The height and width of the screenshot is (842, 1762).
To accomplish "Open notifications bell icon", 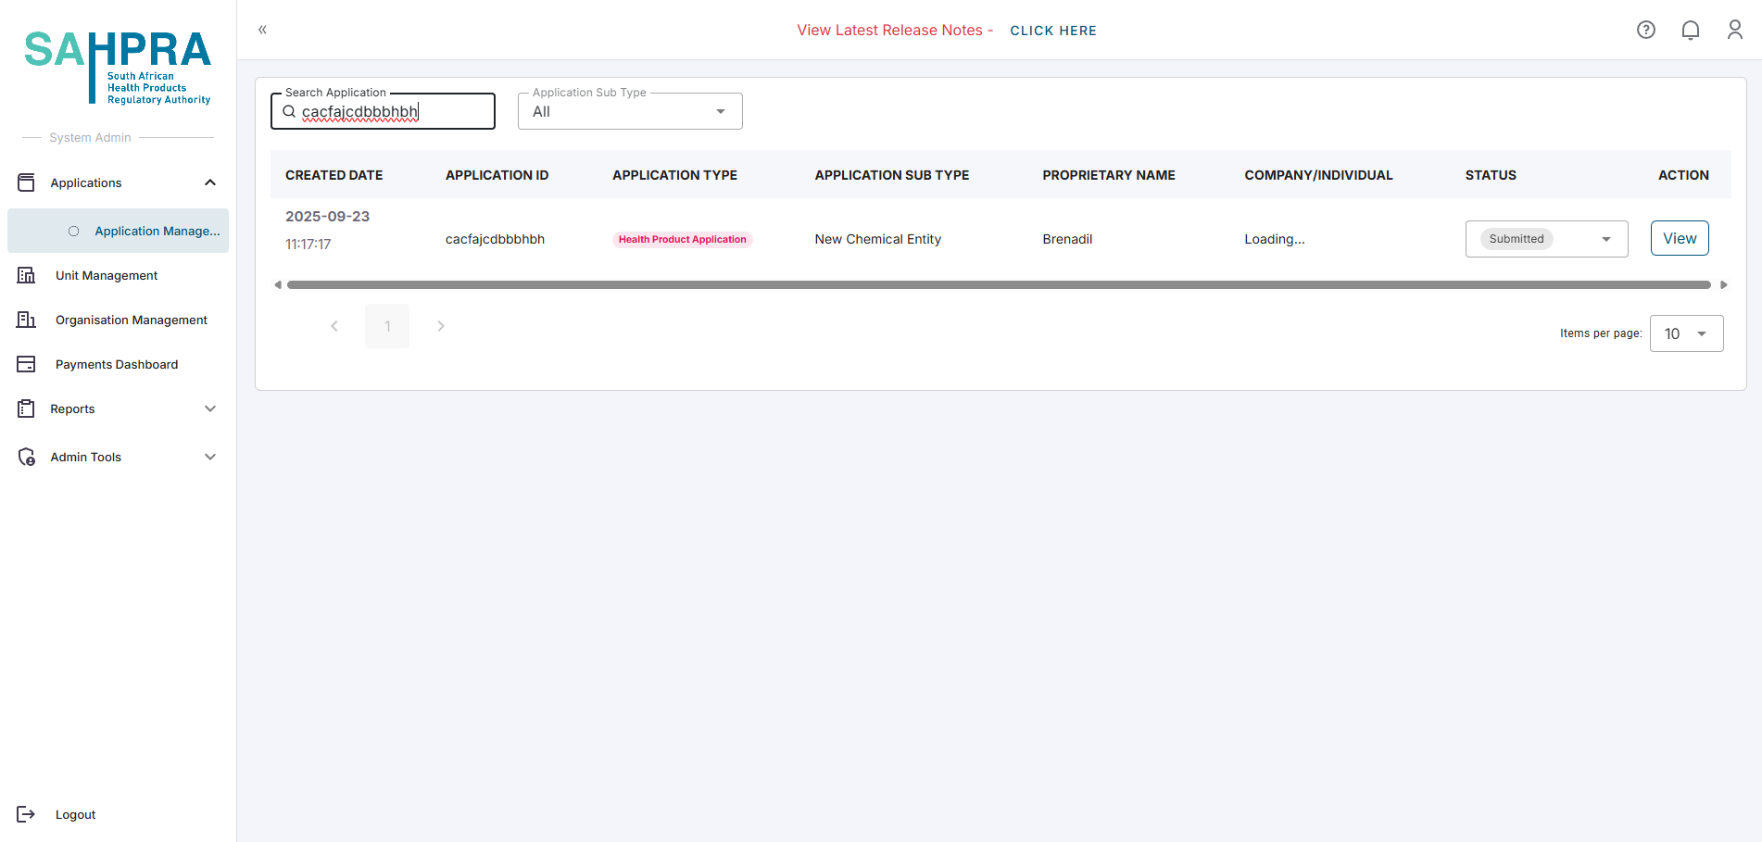I will (x=1690, y=30).
